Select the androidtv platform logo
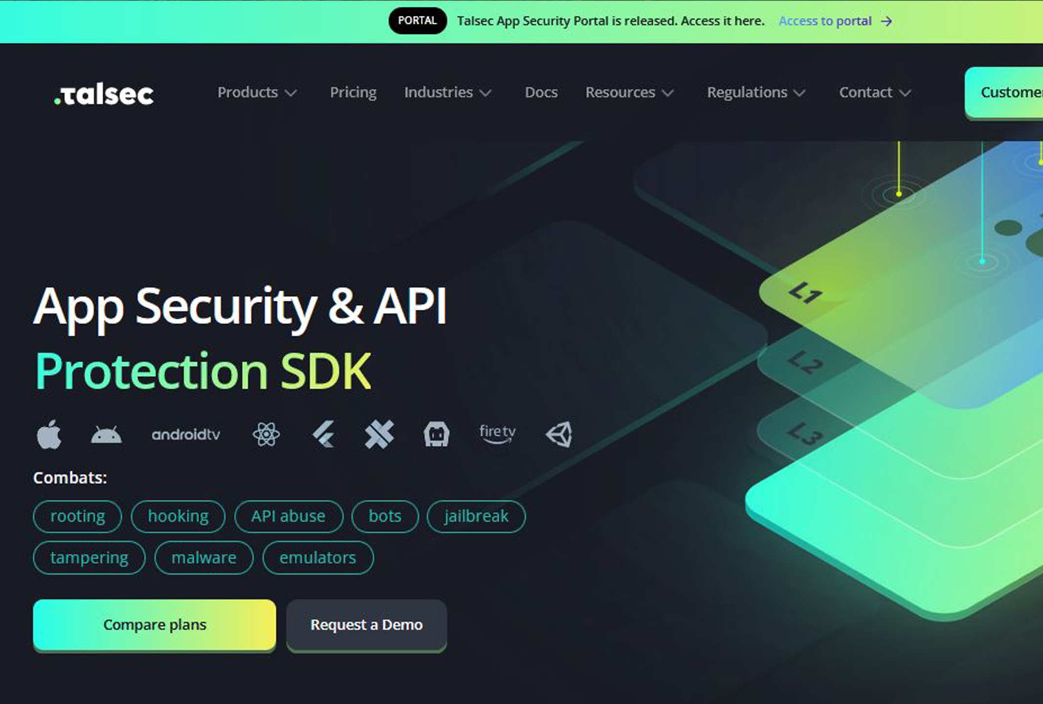The width and height of the screenshot is (1043, 704). [186, 435]
